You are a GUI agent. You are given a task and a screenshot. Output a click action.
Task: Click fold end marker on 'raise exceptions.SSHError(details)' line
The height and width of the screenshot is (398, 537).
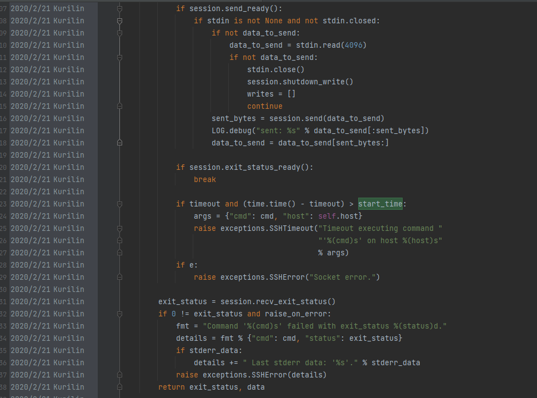(x=119, y=375)
